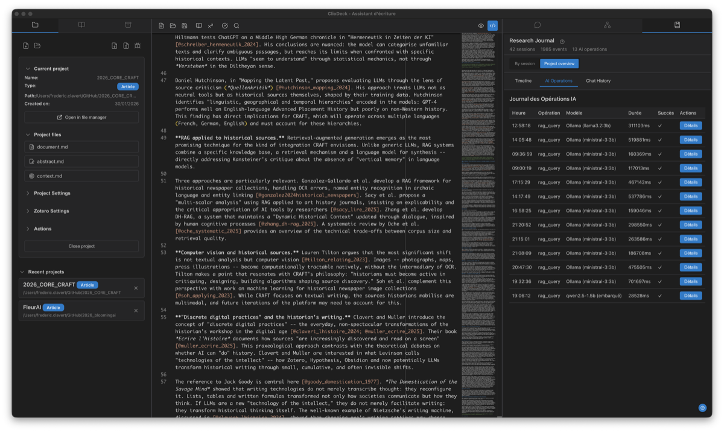Click the Close project button
The height and width of the screenshot is (432, 724).
coord(81,246)
